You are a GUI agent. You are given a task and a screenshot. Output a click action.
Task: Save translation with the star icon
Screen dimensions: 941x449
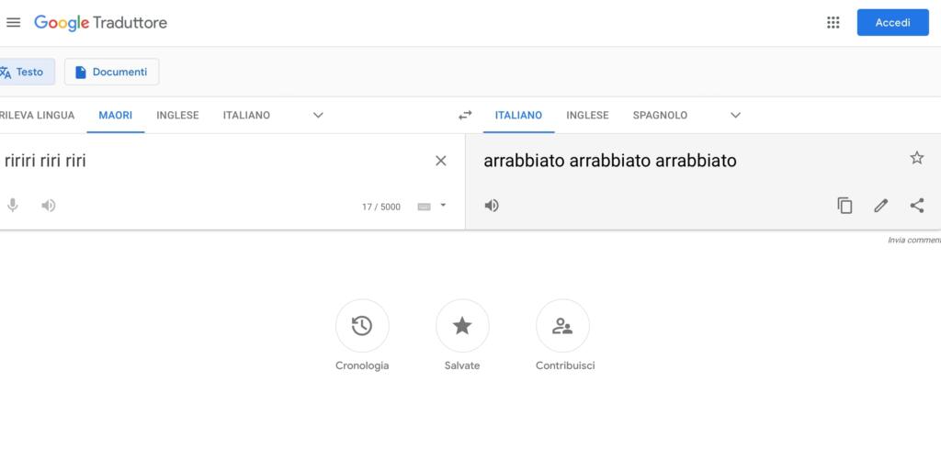(x=916, y=158)
